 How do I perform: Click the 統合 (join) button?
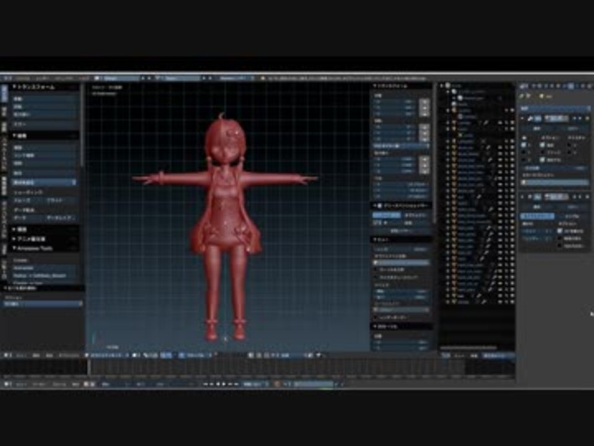pyautogui.click(x=43, y=173)
